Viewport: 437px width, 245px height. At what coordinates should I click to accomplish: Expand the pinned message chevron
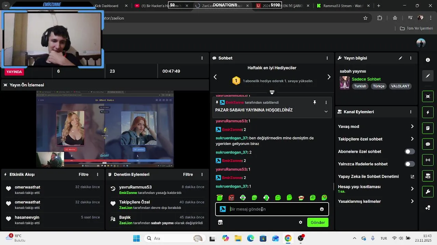[326, 112]
